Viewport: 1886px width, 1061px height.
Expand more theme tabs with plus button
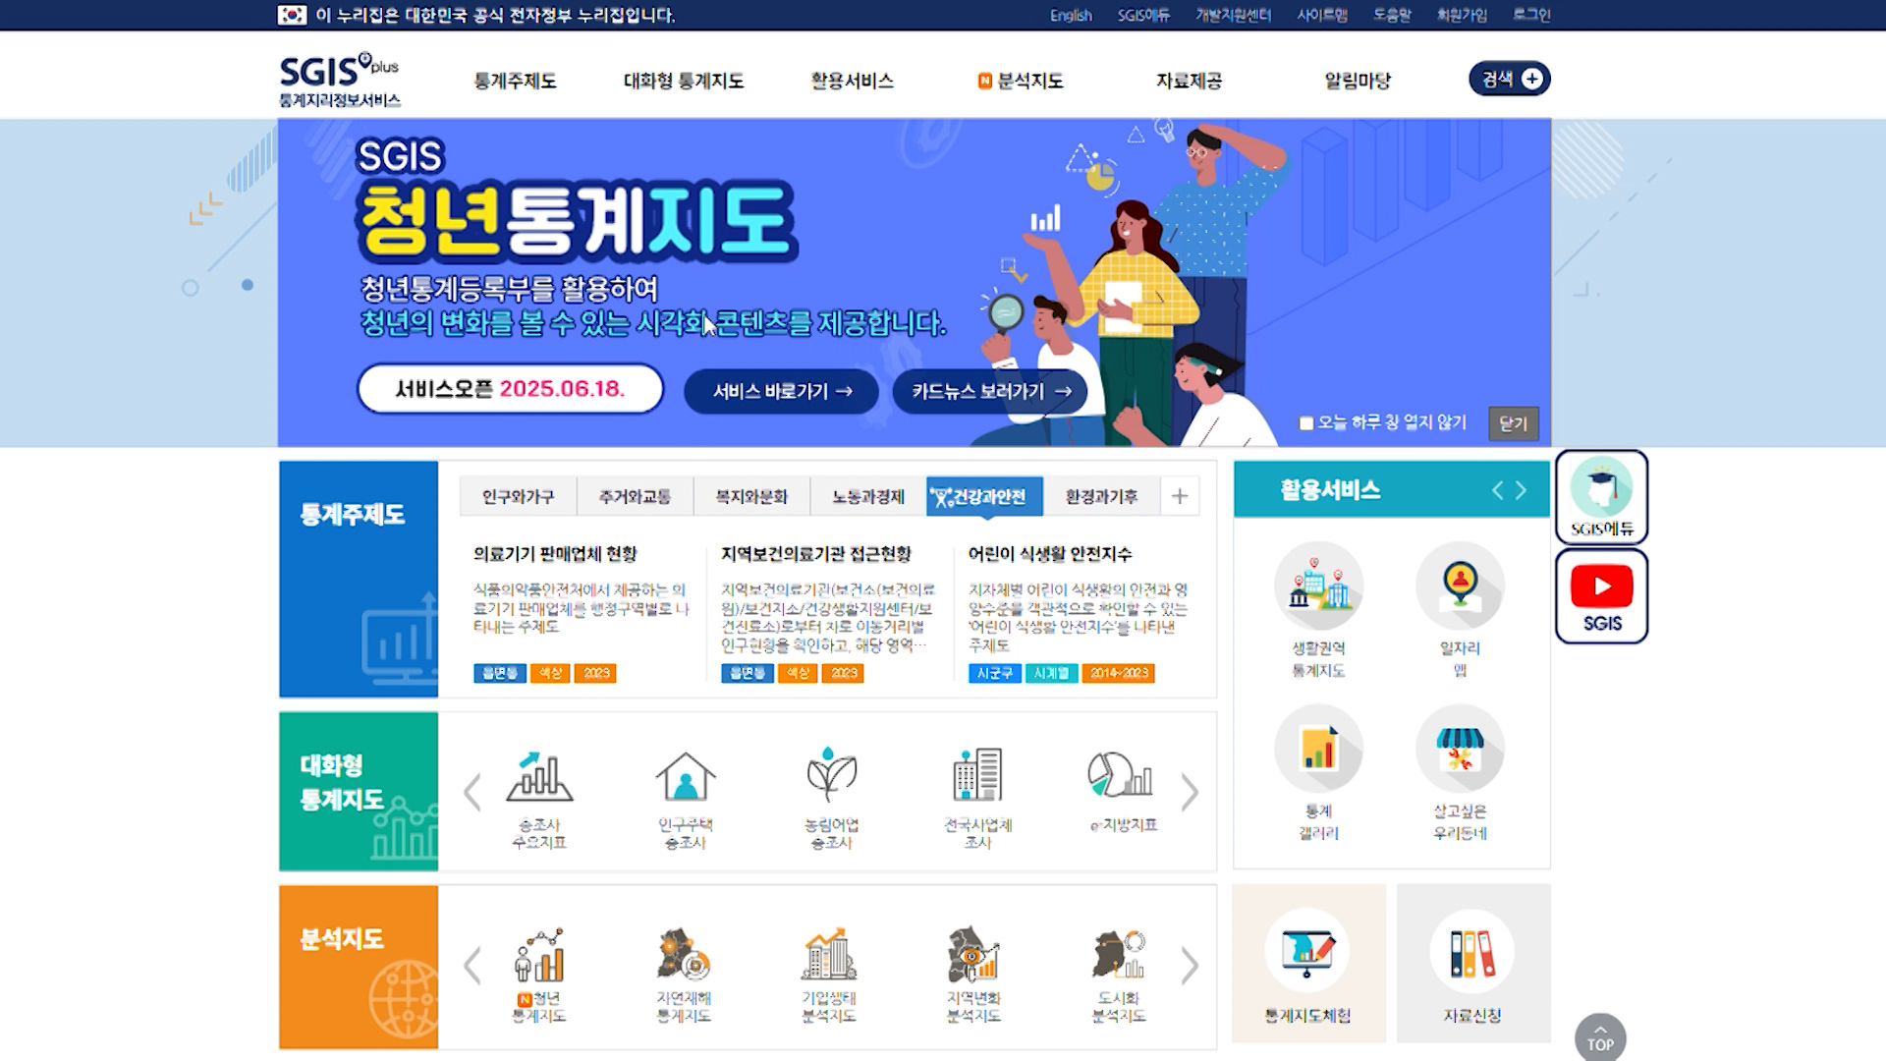1180,497
